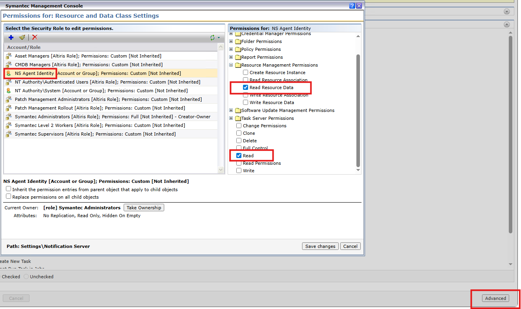Screen dimensions: 521x309
Task: Open the help question mark in title bar
Action: pos(352,6)
